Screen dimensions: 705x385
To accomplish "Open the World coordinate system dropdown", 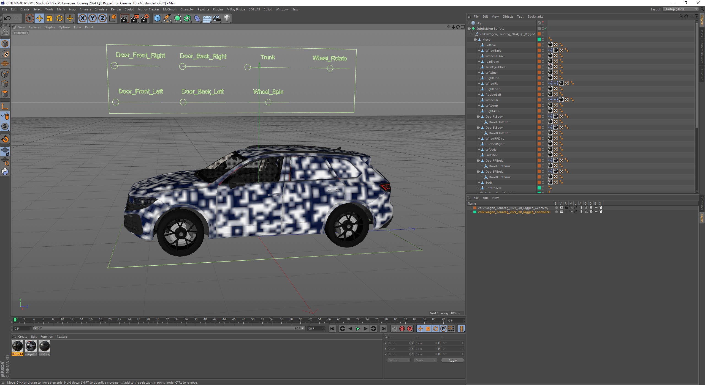I will (x=399, y=360).
